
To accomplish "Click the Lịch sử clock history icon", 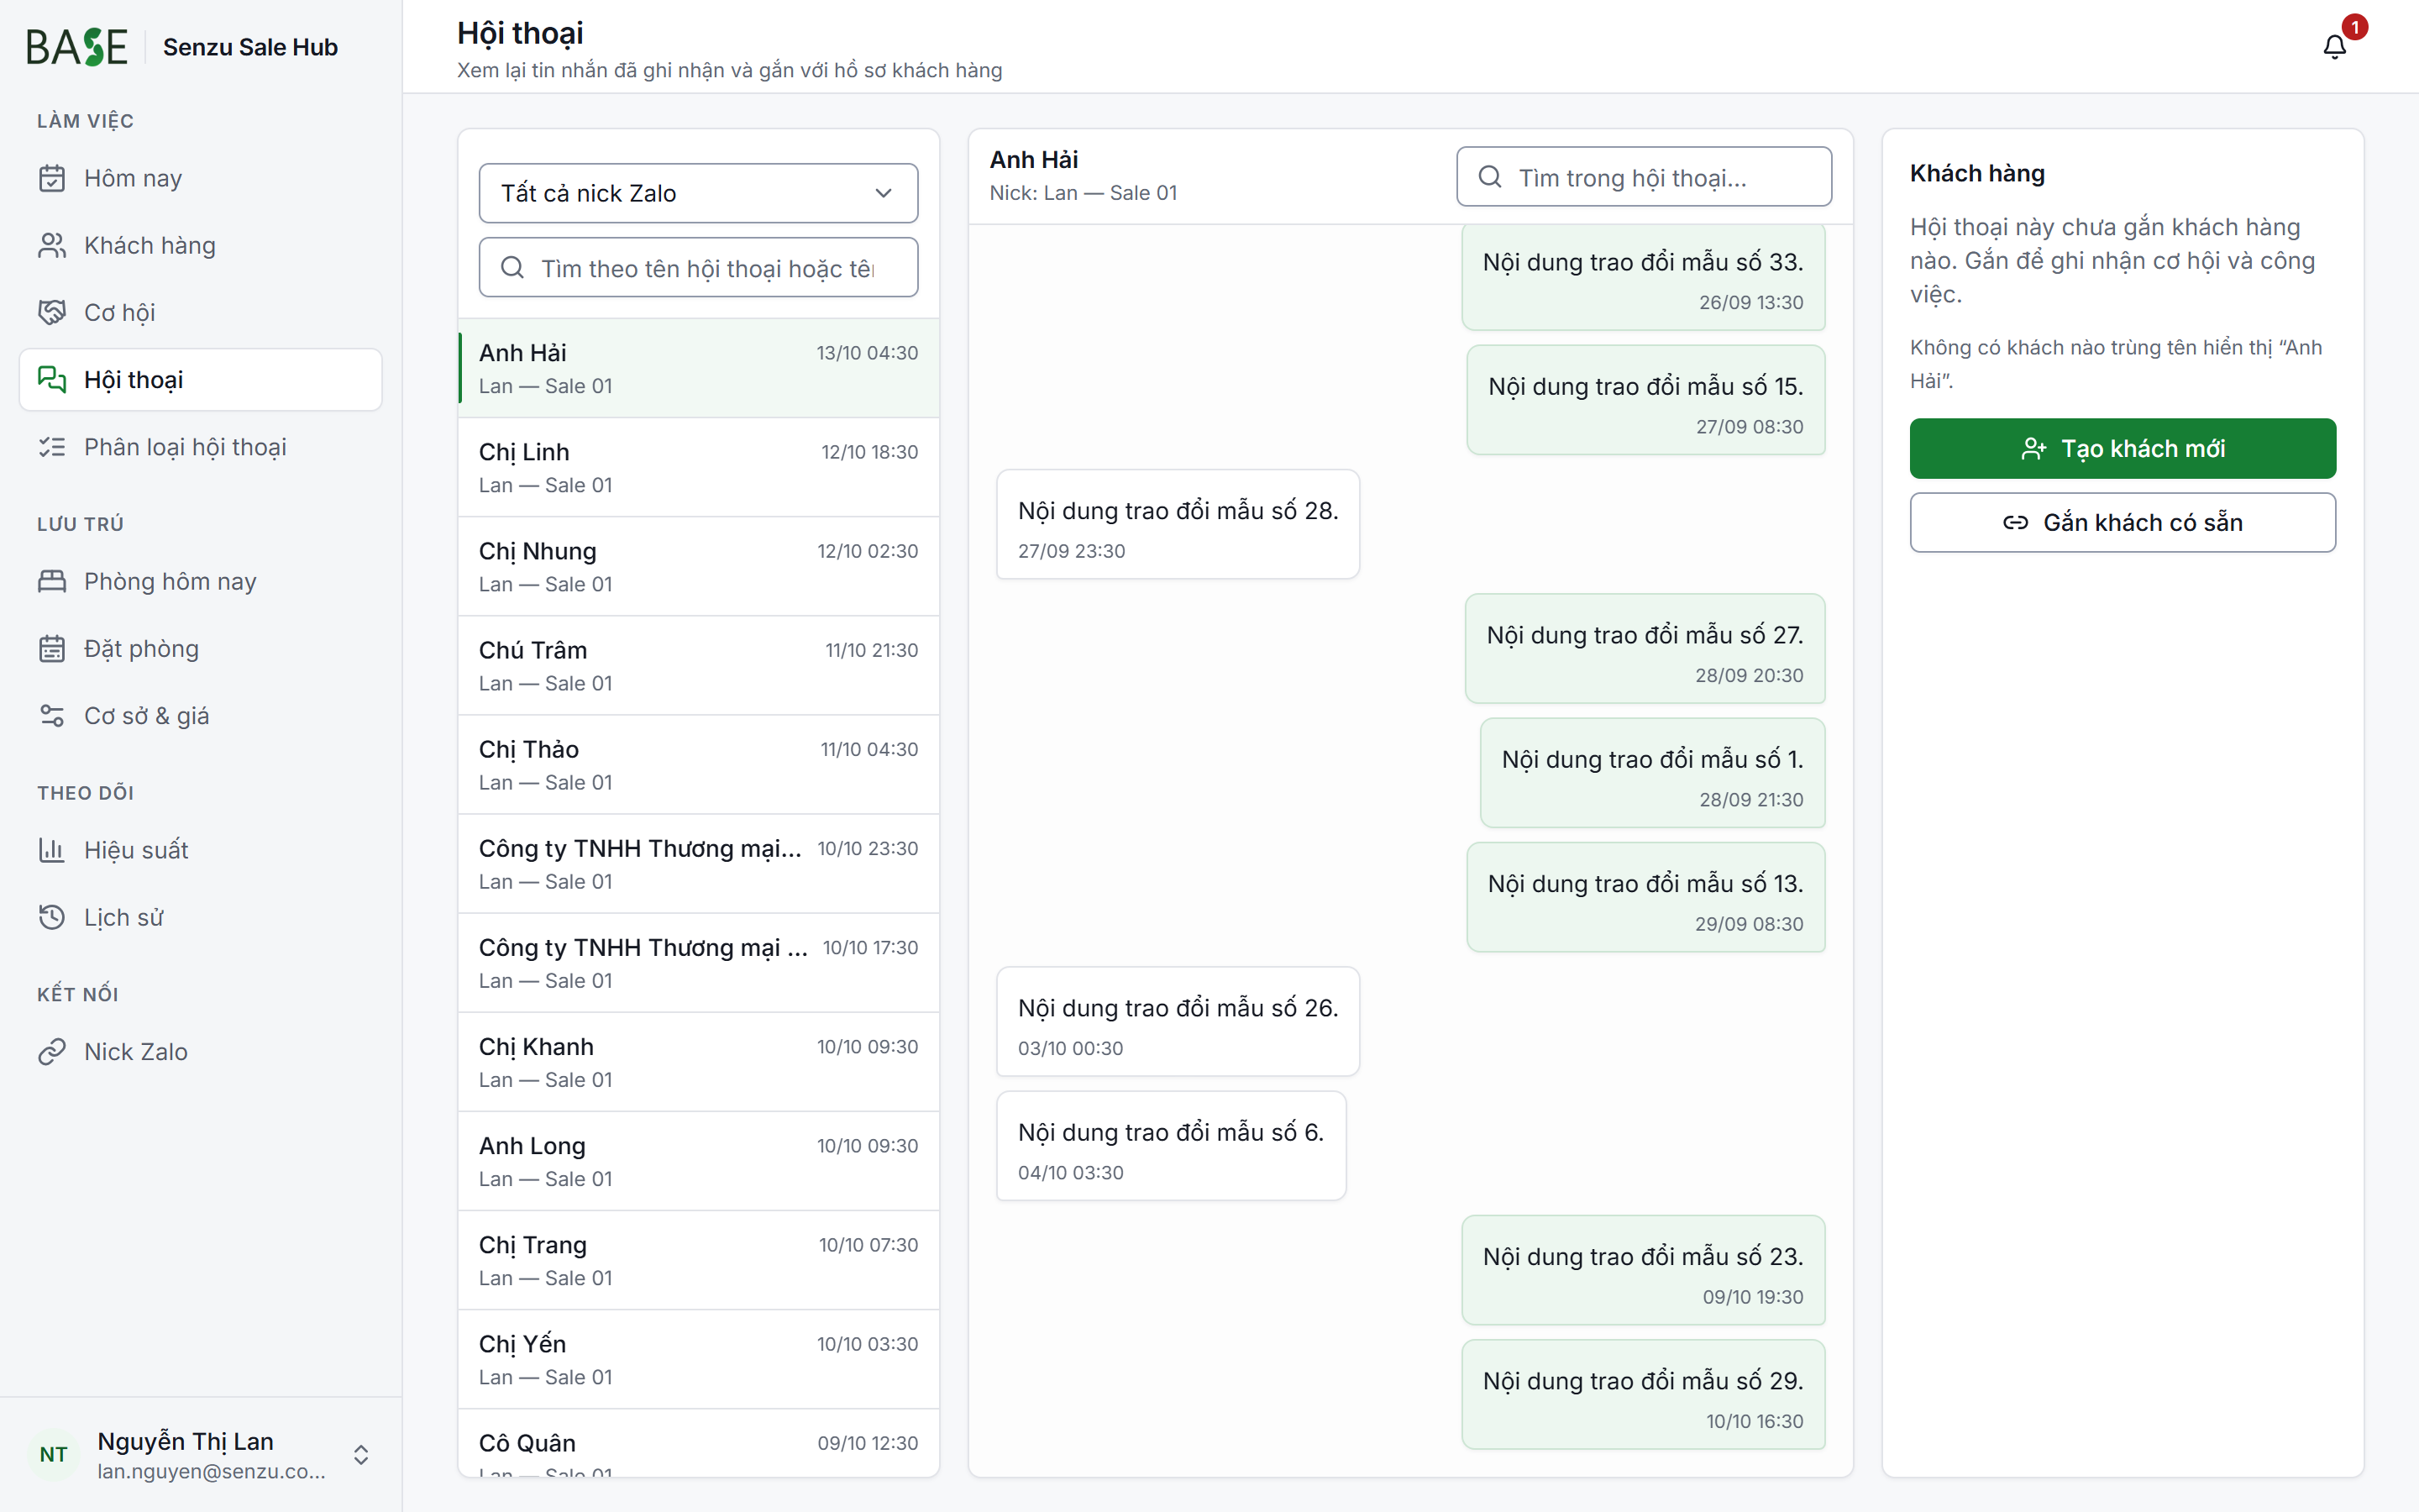I will tap(52, 917).
